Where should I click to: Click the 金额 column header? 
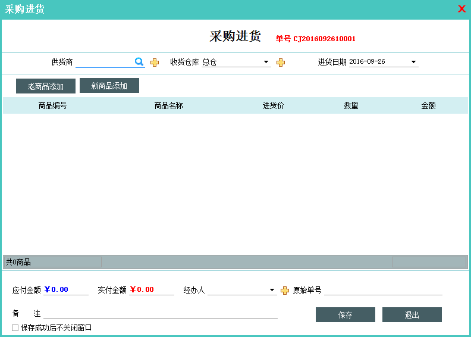(x=428, y=105)
